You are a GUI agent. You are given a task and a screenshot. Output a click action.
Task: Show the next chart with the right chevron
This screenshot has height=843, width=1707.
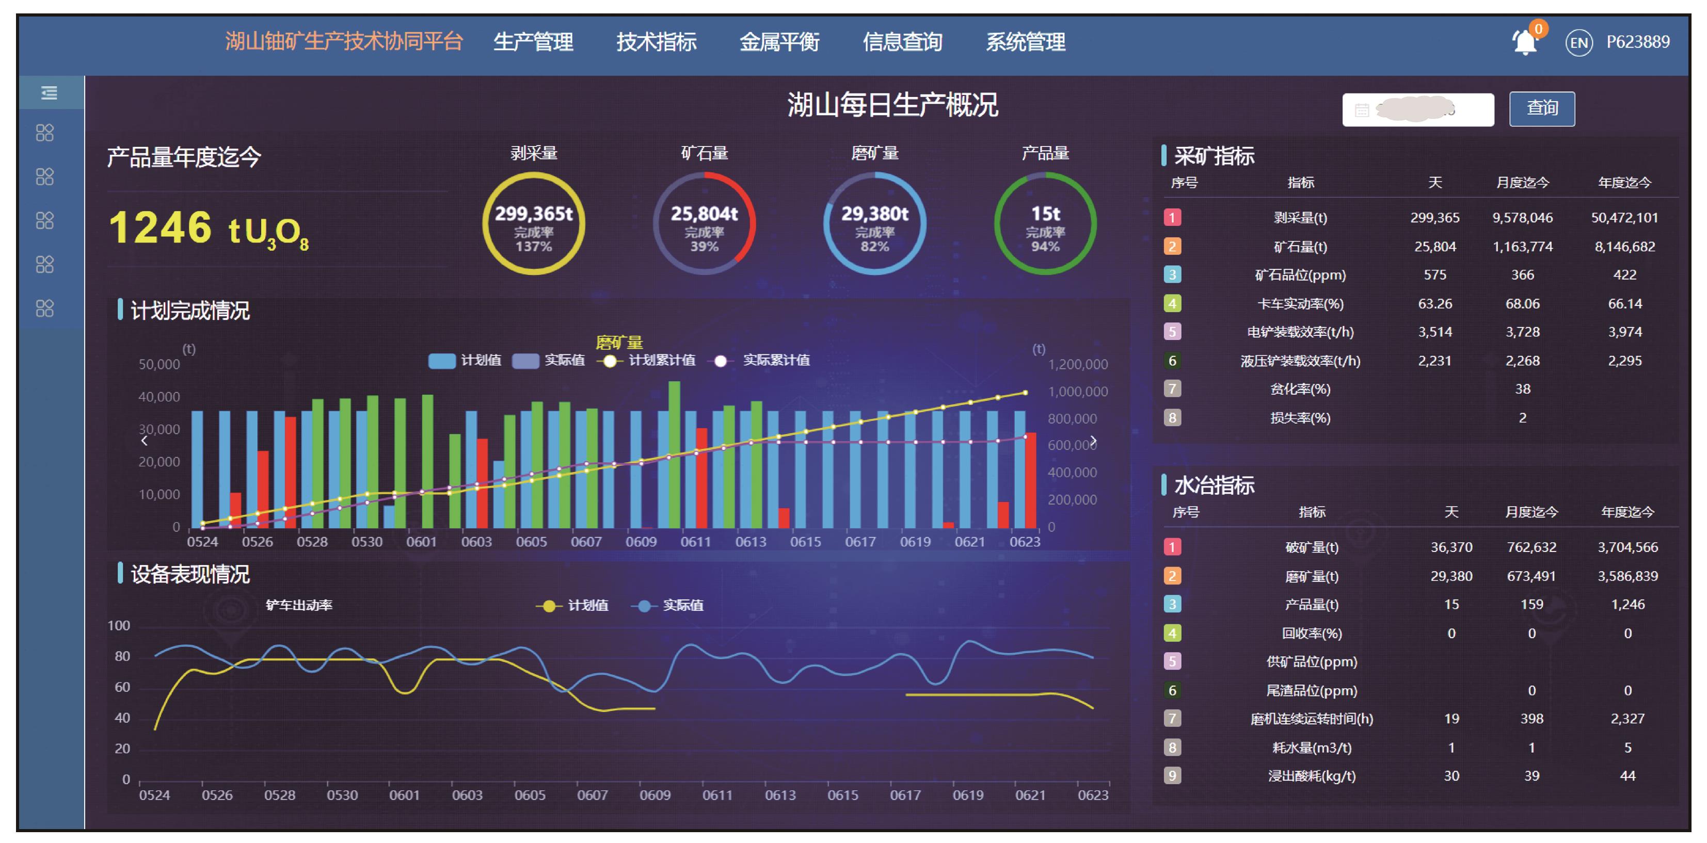point(1093,441)
